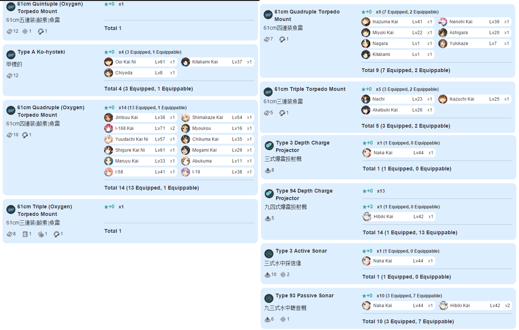Select Nagara's ship avatar
This screenshot has height=330, width=519.
click(366, 44)
